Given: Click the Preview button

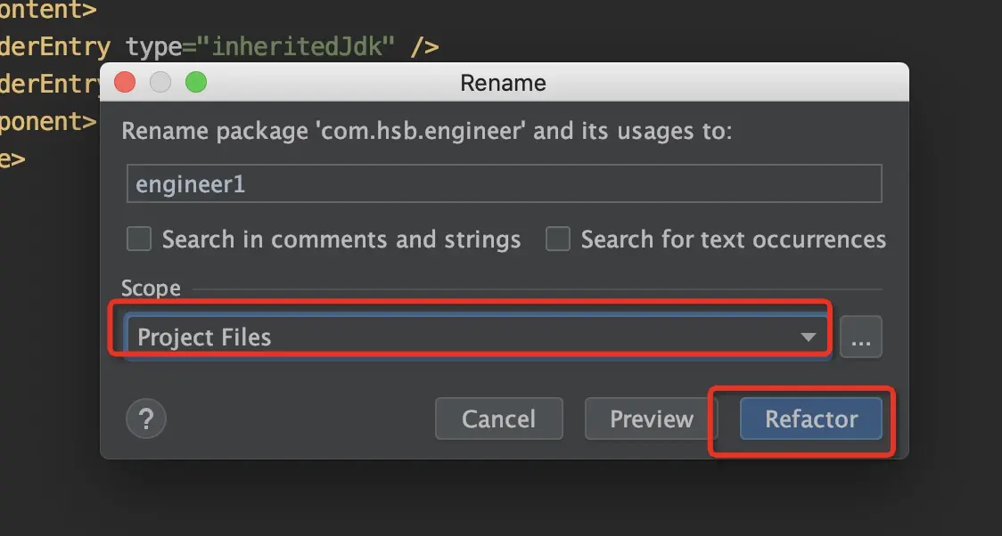Looking at the screenshot, I should (652, 418).
